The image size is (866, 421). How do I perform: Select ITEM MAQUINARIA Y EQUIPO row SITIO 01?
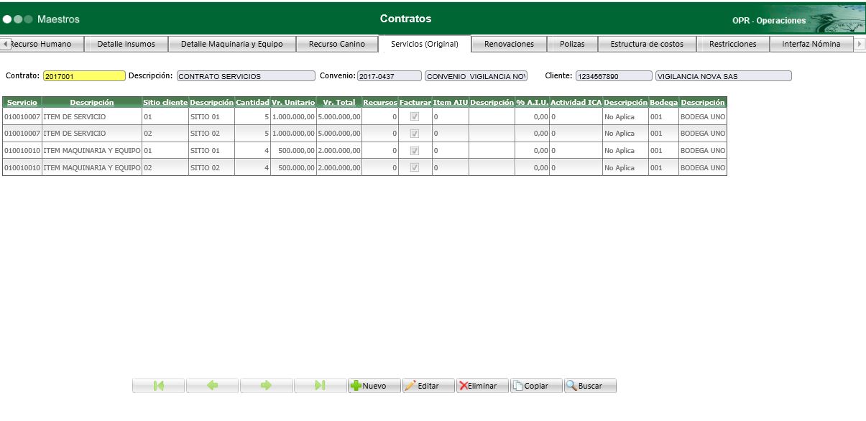click(364, 151)
